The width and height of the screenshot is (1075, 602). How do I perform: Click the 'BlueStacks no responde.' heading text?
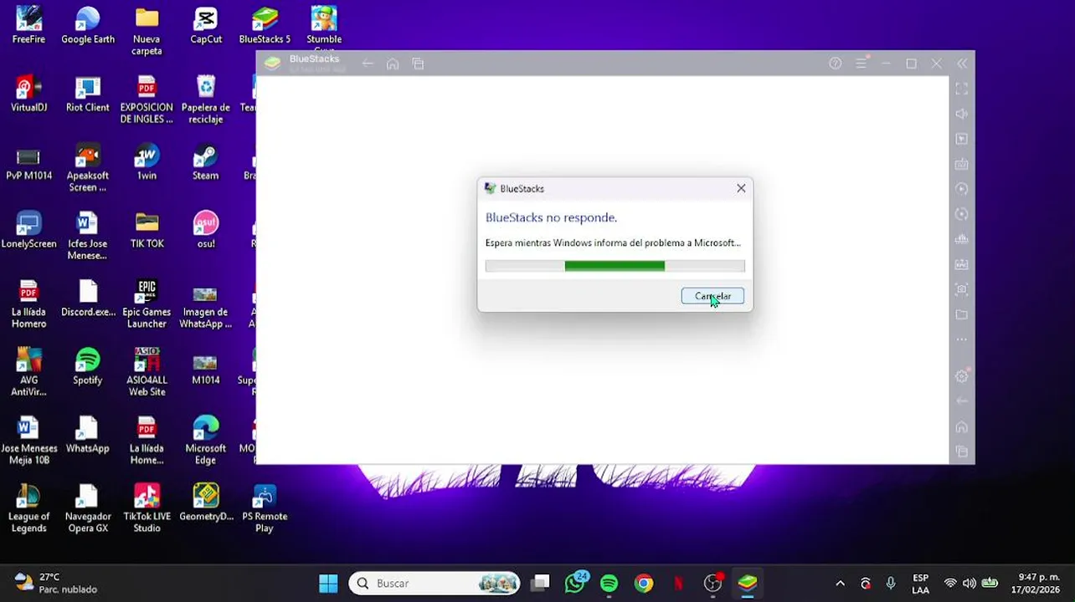(x=551, y=217)
